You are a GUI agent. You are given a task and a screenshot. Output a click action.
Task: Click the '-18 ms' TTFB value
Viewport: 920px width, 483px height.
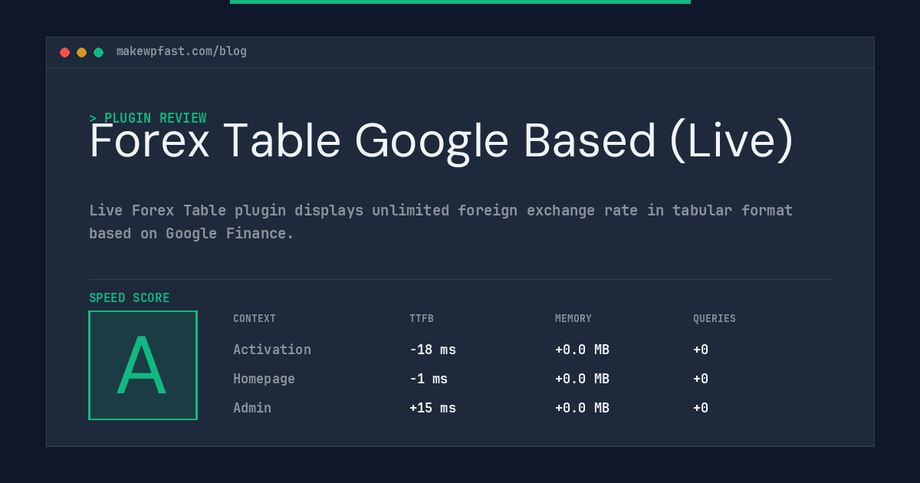coord(432,350)
